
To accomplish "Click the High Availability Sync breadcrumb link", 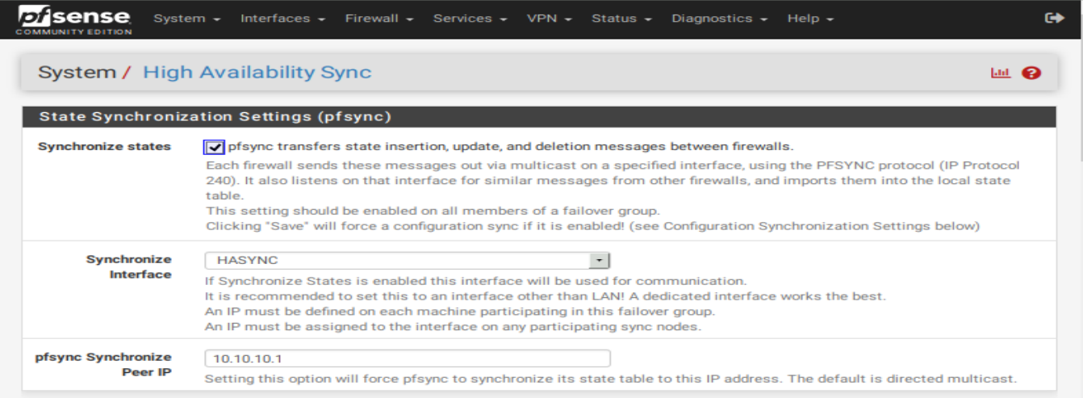I will [257, 72].
